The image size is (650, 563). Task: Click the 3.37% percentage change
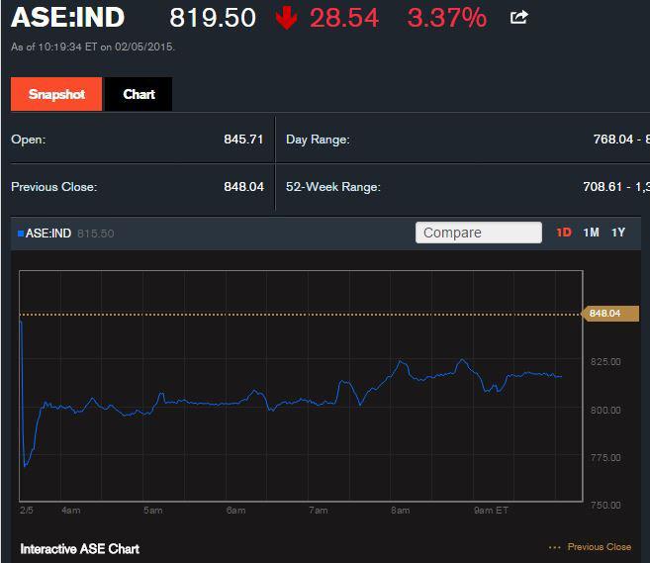click(447, 18)
